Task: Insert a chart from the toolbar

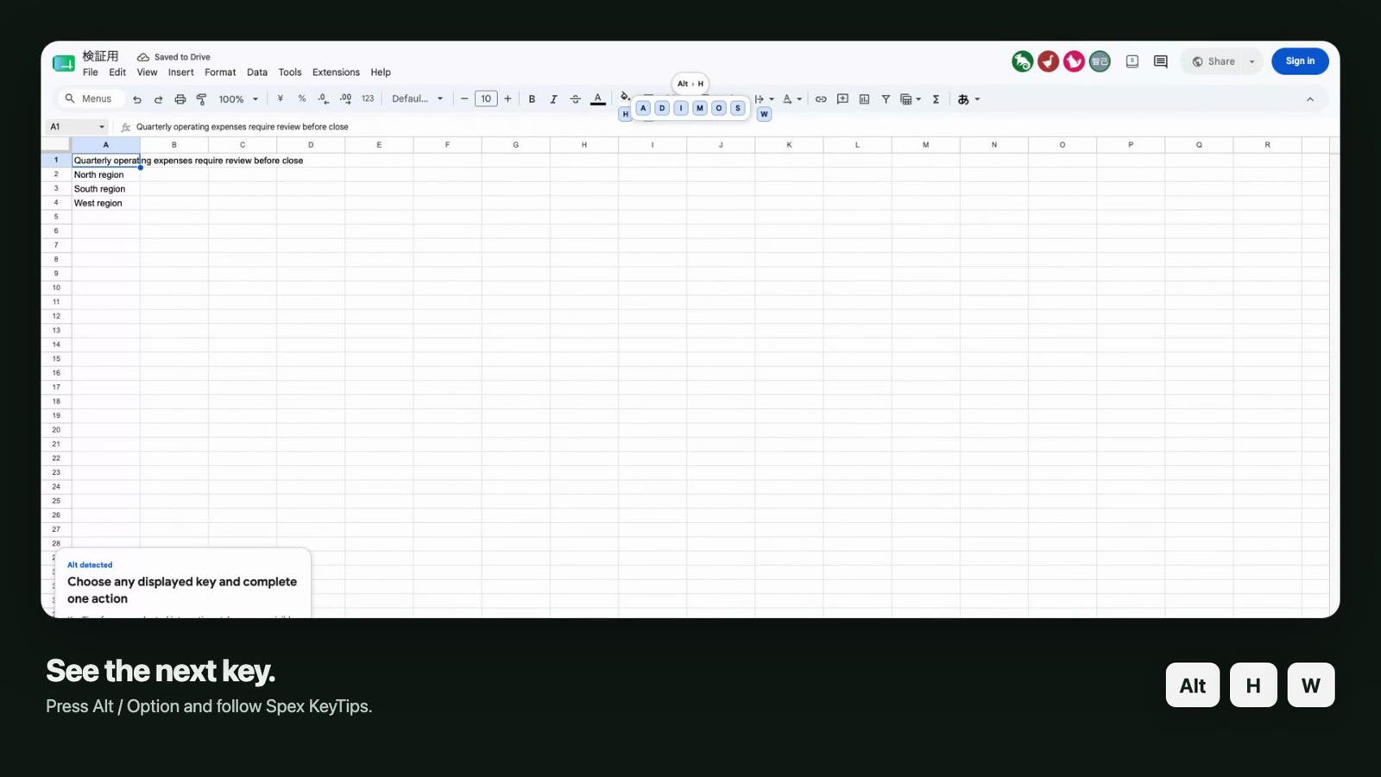Action: (x=864, y=99)
